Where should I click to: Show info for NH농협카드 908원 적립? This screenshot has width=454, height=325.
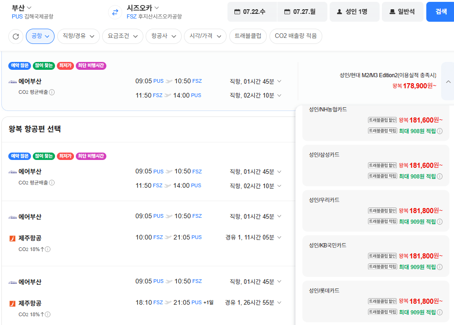click(x=440, y=131)
